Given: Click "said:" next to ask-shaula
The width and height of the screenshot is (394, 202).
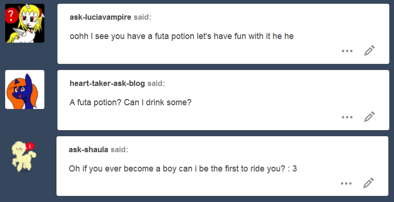Looking at the screenshot, I should coord(120,150).
